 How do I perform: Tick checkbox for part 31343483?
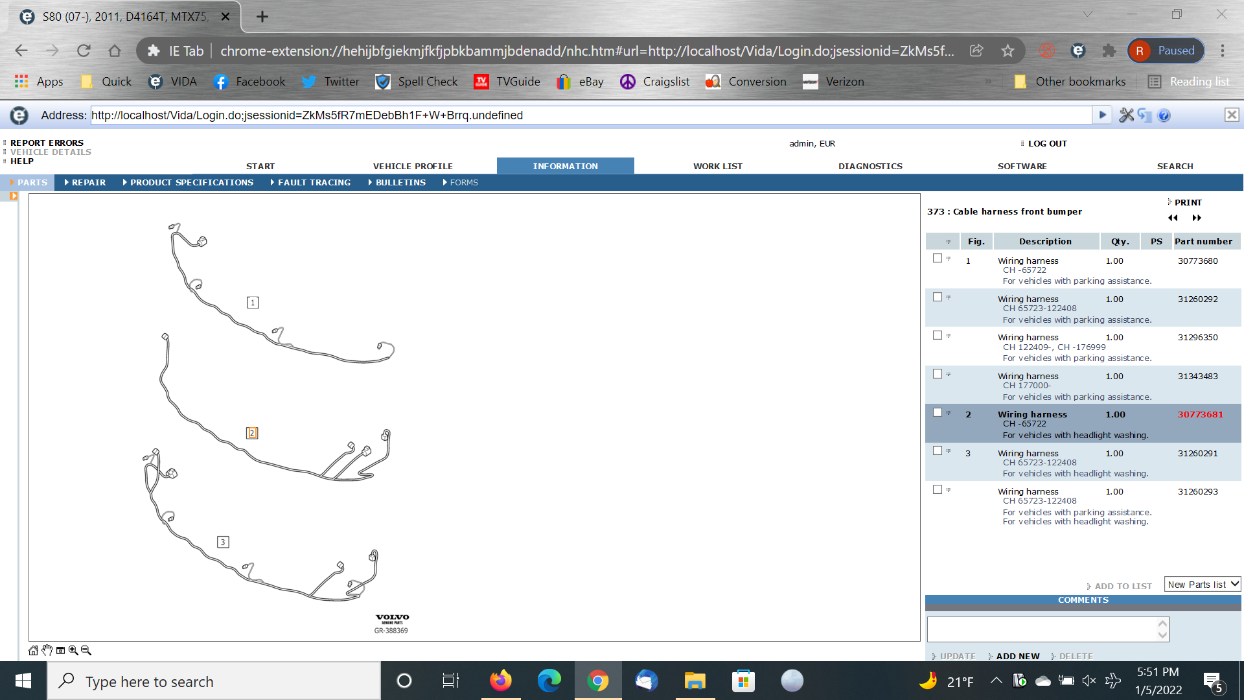(x=938, y=374)
